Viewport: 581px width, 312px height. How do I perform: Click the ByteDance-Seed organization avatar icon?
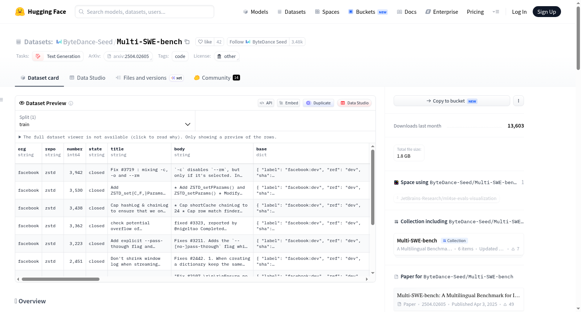pos(59,42)
